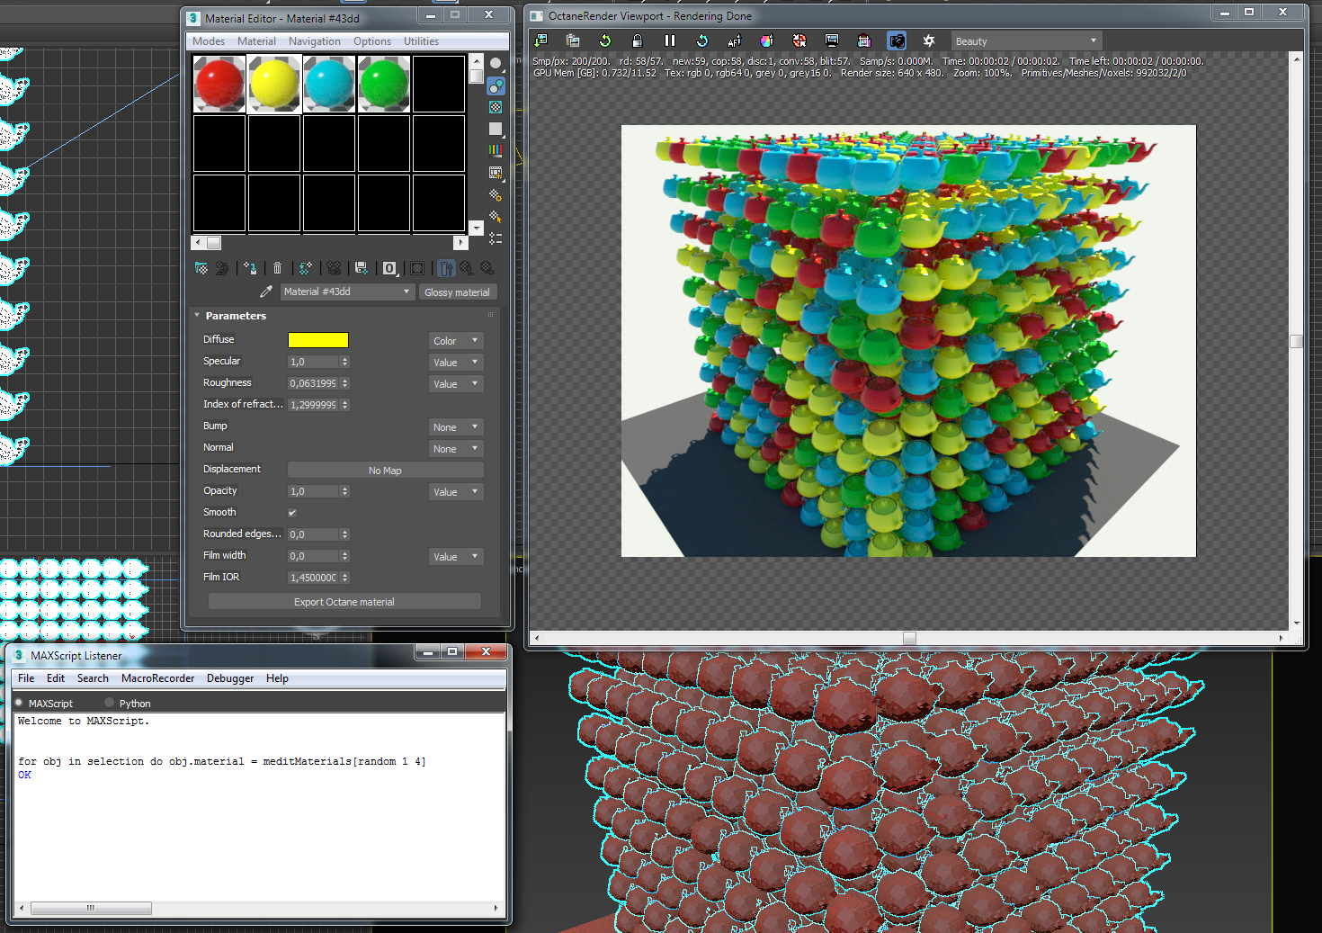Toggle Octane viewport resolution lock icon
The height and width of the screenshot is (933, 1322).
click(638, 40)
